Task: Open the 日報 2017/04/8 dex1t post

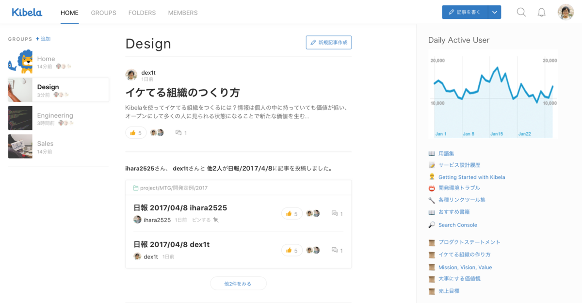Action: 171,244
